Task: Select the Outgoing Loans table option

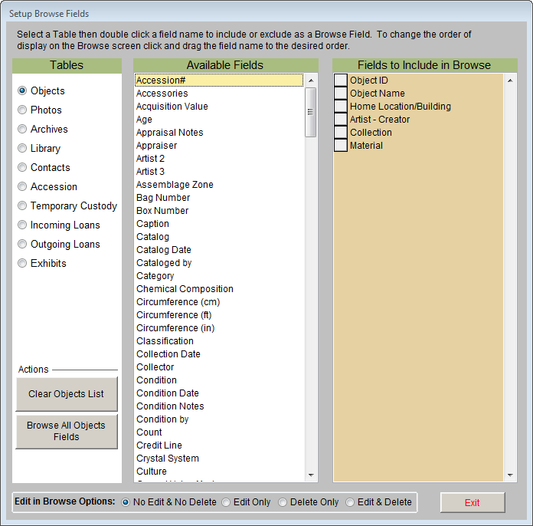Action: tap(23, 245)
